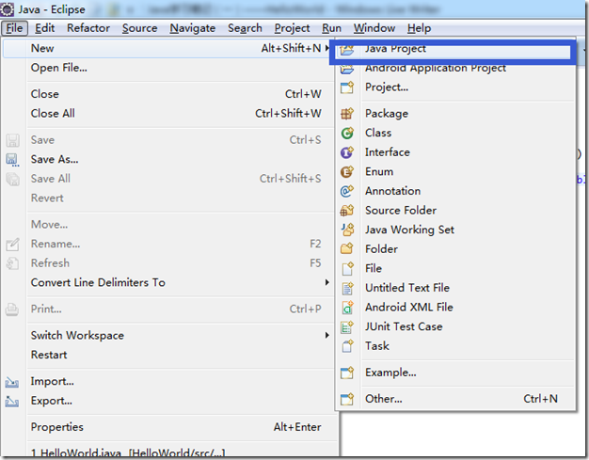Click the Eclipse logo in title bar
This screenshot has width=589, height=460.
click(7, 9)
